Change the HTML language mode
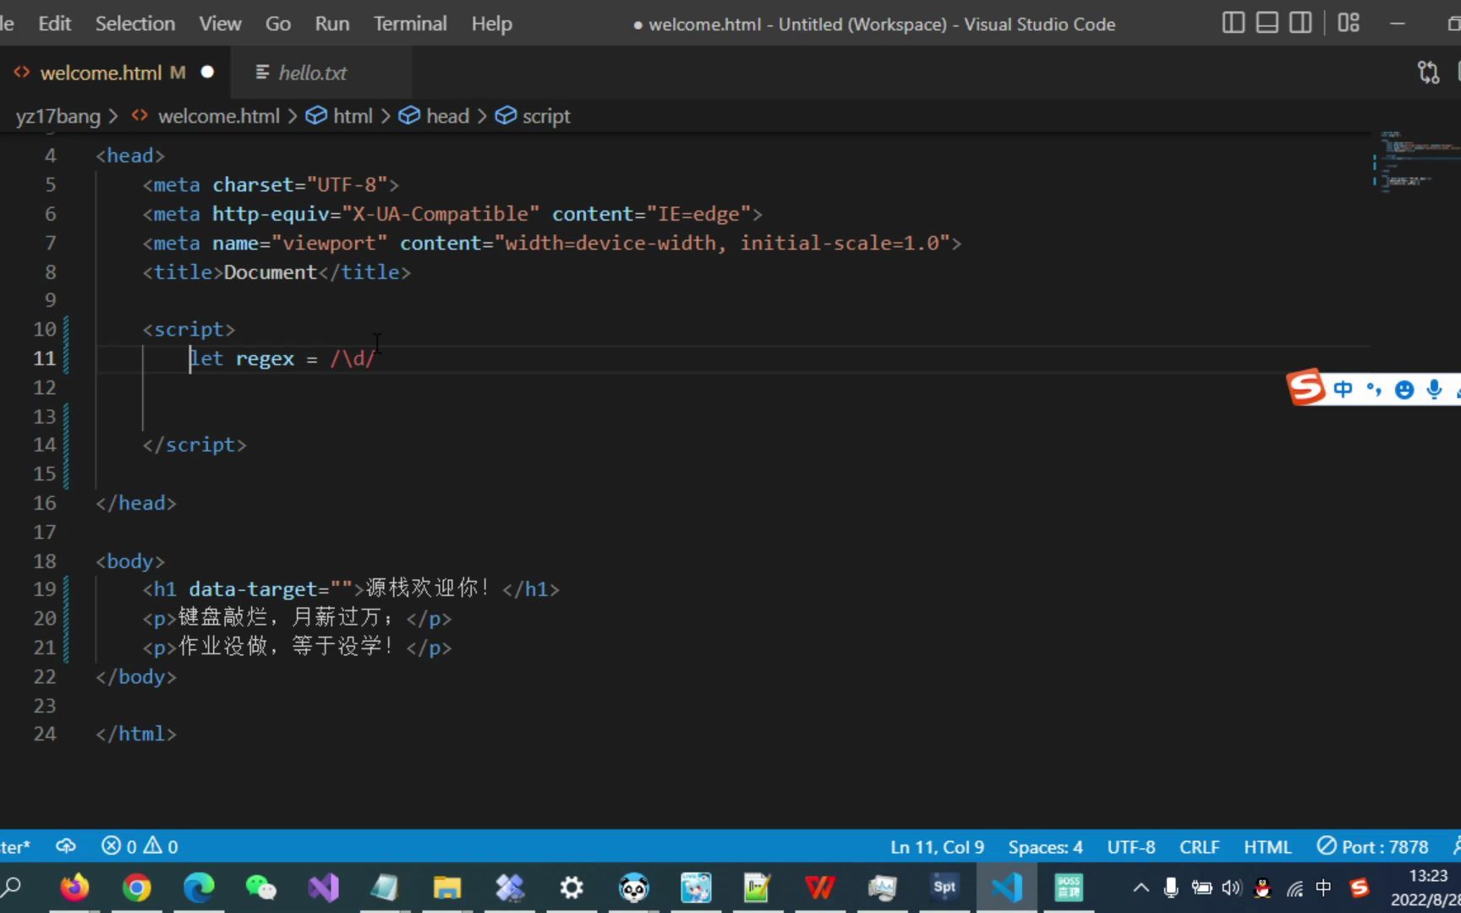 [1267, 847]
